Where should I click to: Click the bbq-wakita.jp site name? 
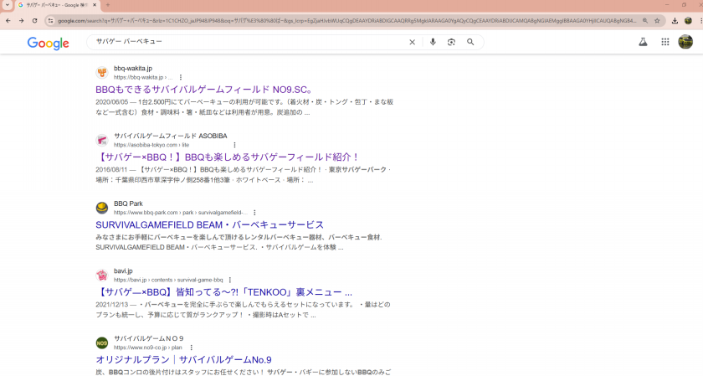point(133,68)
